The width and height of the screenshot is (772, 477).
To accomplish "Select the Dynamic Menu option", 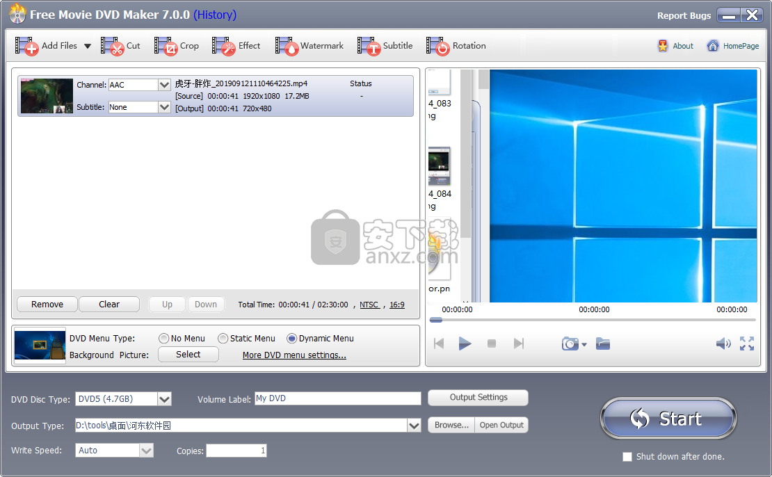I will coord(293,339).
